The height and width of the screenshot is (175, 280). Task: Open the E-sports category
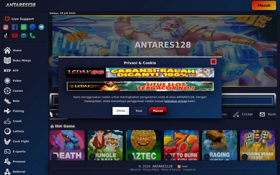15,151
